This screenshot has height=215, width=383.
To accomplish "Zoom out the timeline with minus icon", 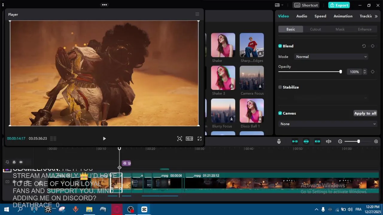I will tap(340, 142).
